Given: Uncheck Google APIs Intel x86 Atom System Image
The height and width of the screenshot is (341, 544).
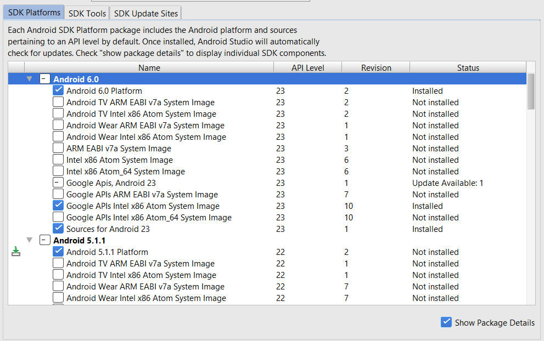Looking at the screenshot, I should [58, 206].
